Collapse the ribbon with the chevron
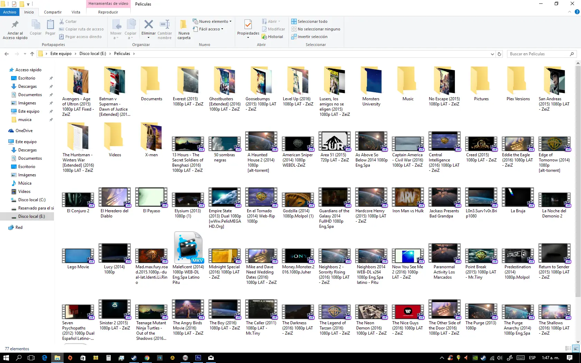 pyautogui.click(x=569, y=12)
